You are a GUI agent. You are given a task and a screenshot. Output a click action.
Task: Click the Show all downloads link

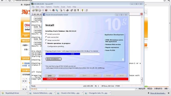pyautogui.click(x=158, y=93)
